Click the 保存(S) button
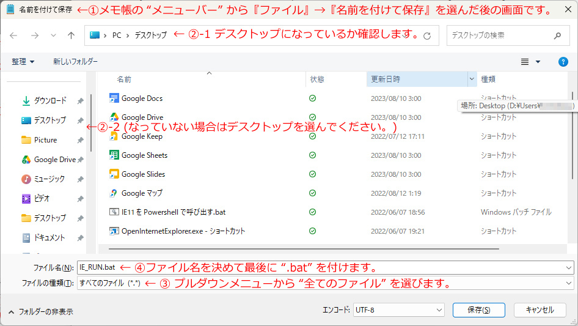 479,310
